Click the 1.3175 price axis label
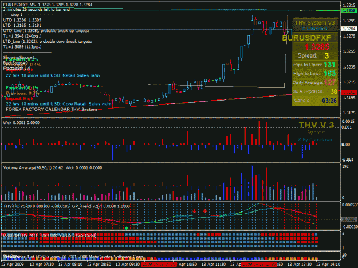 tap(349, 113)
